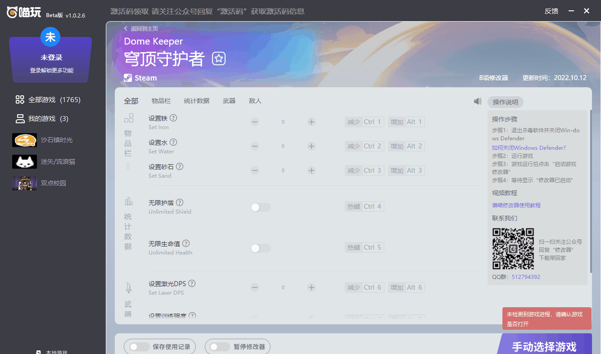Decrease Set Laser DPS minus button

(x=255, y=287)
